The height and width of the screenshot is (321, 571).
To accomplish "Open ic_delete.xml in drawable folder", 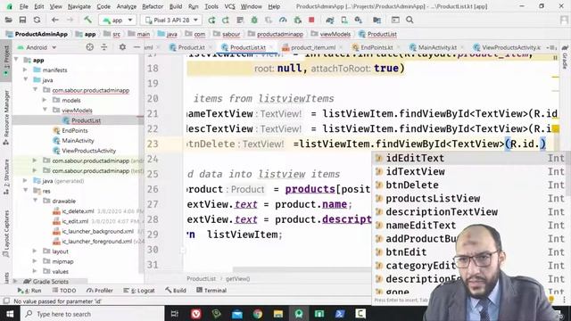I will 78,211.
